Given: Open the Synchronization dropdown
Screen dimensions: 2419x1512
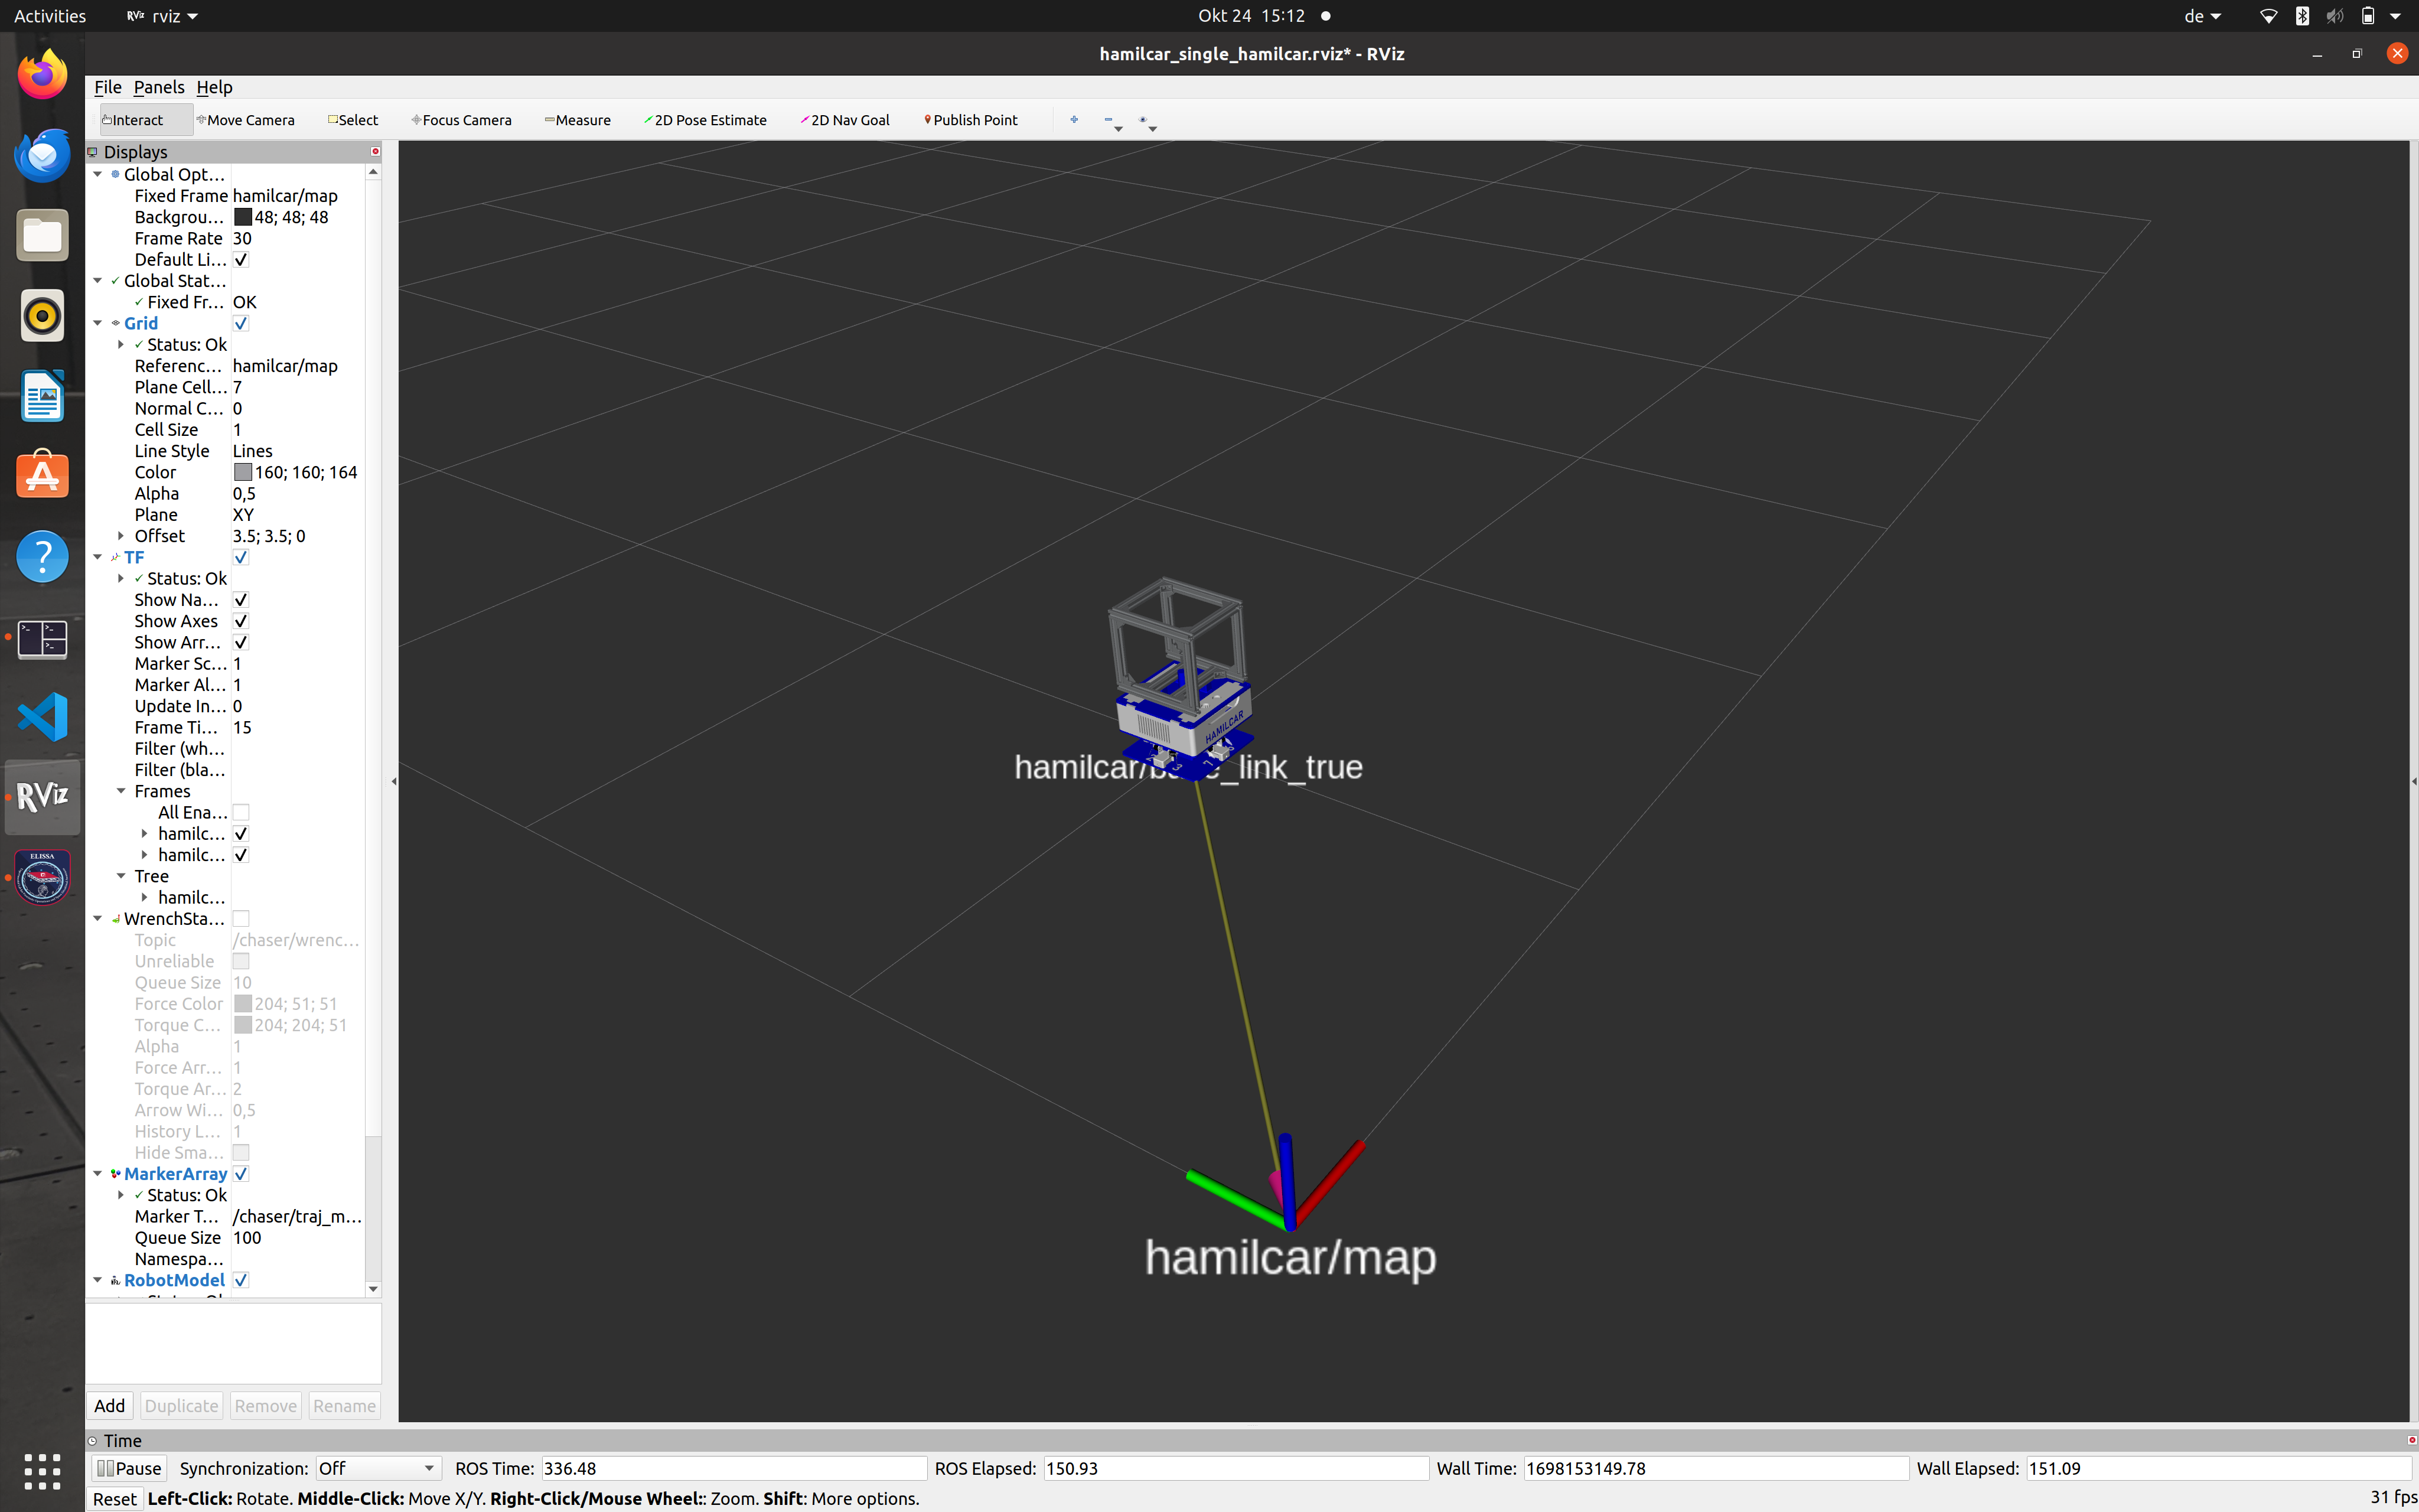Looking at the screenshot, I should pyautogui.click(x=377, y=1468).
